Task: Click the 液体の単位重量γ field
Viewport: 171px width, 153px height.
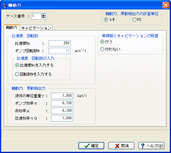Action: click(62, 96)
